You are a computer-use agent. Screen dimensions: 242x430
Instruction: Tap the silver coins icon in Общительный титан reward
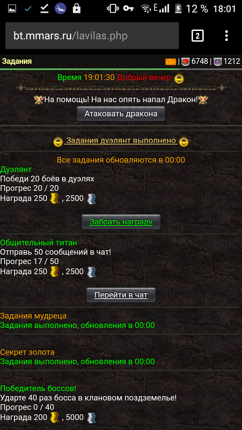pos(91,272)
